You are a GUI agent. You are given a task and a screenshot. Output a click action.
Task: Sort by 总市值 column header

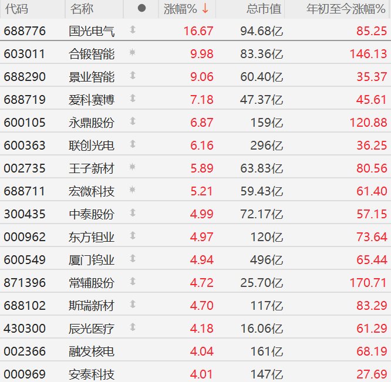pyautogui.click(x=264, y=9)
